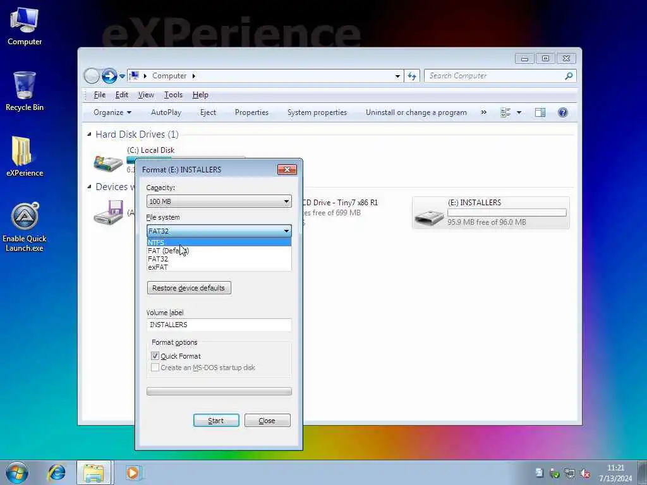Choose exFAT file system option

click(x=219, y=267)
